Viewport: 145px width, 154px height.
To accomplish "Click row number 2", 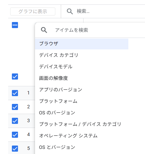I will click(x=29, y=107).
